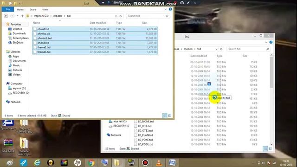Sort by Type column in front window
297x167 pixels.
(119, 23)
